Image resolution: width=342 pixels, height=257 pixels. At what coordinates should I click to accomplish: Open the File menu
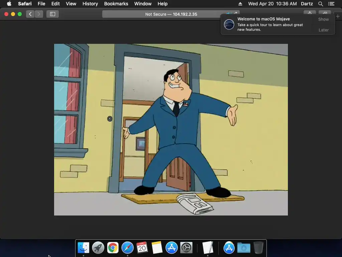41,4
